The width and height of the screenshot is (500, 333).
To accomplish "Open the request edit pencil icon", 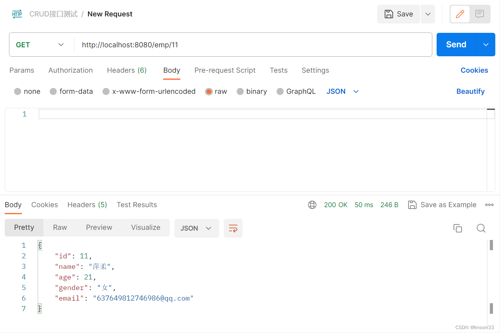I will (x=460, y=14).
